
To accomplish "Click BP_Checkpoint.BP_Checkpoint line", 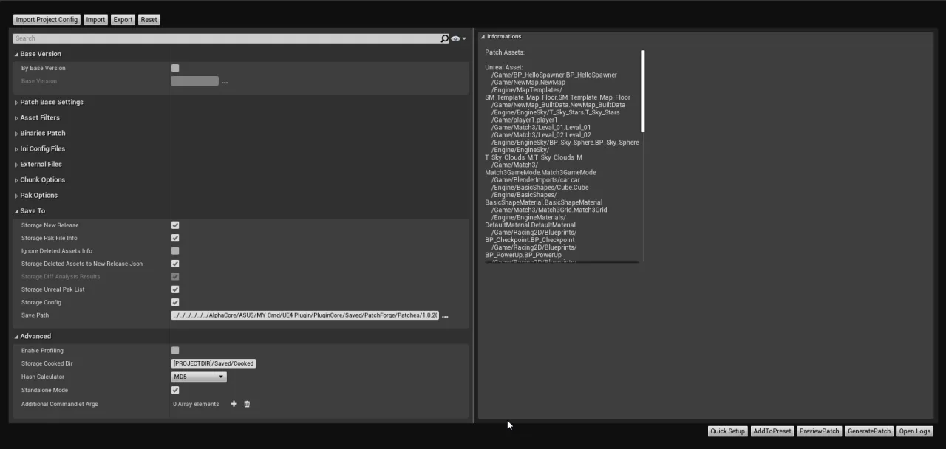I will tap(529, 240).
